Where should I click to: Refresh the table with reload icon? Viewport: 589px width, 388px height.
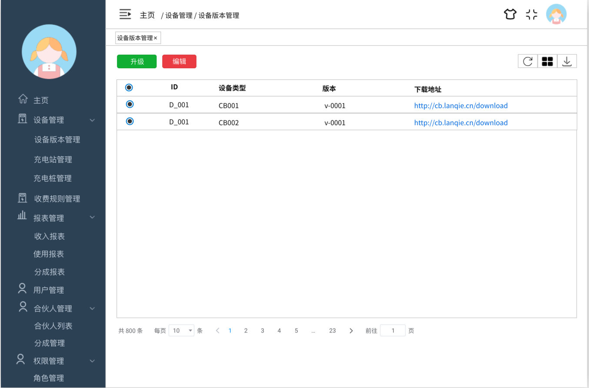tap(528, 61)
